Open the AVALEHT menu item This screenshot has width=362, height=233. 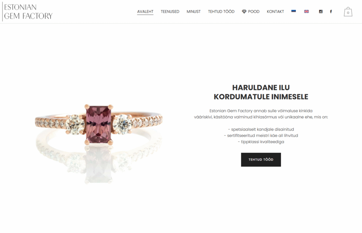[145, 12]
